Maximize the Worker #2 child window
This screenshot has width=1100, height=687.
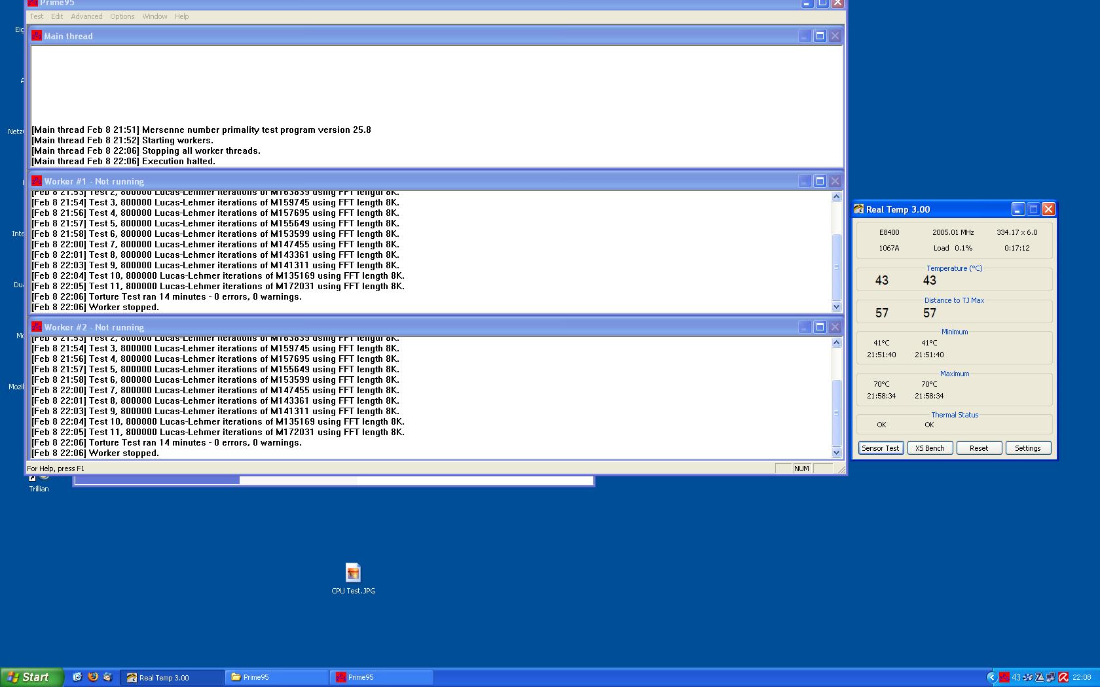tap(820, 327)
